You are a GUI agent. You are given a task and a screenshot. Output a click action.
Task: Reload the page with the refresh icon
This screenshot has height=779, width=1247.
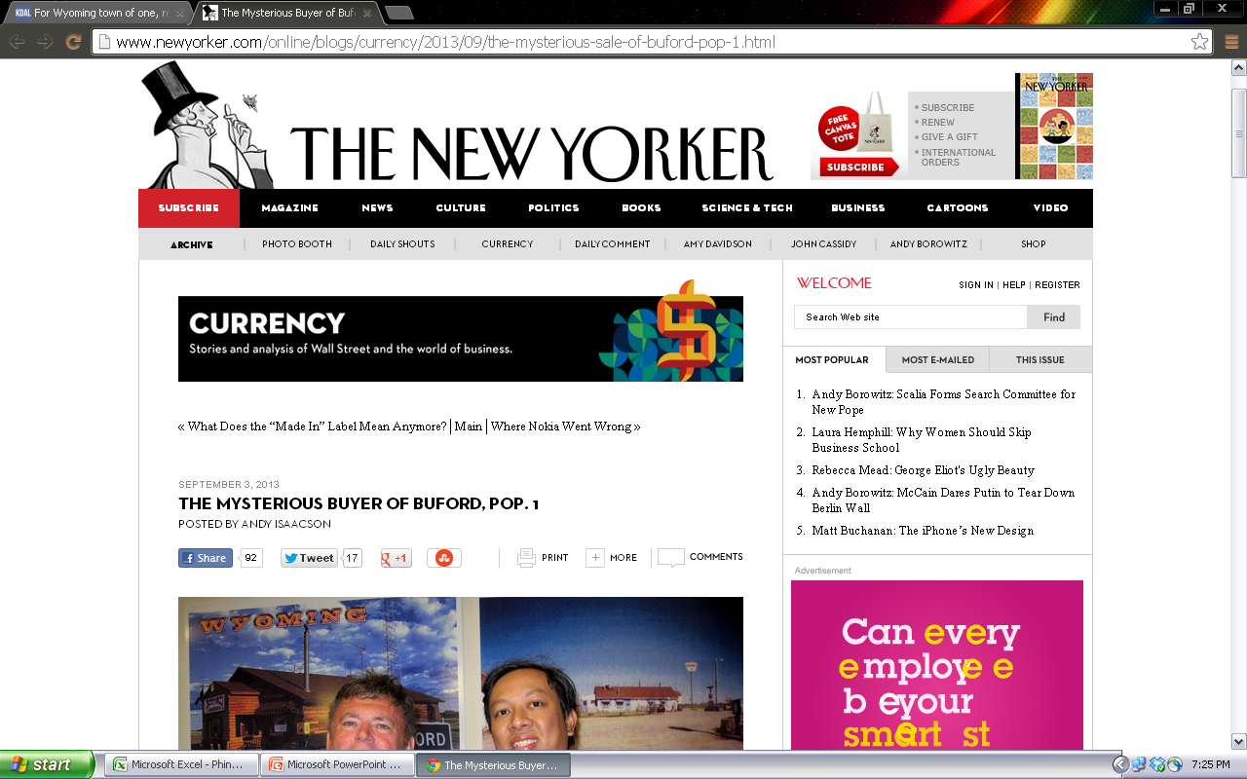click(73, 42)
